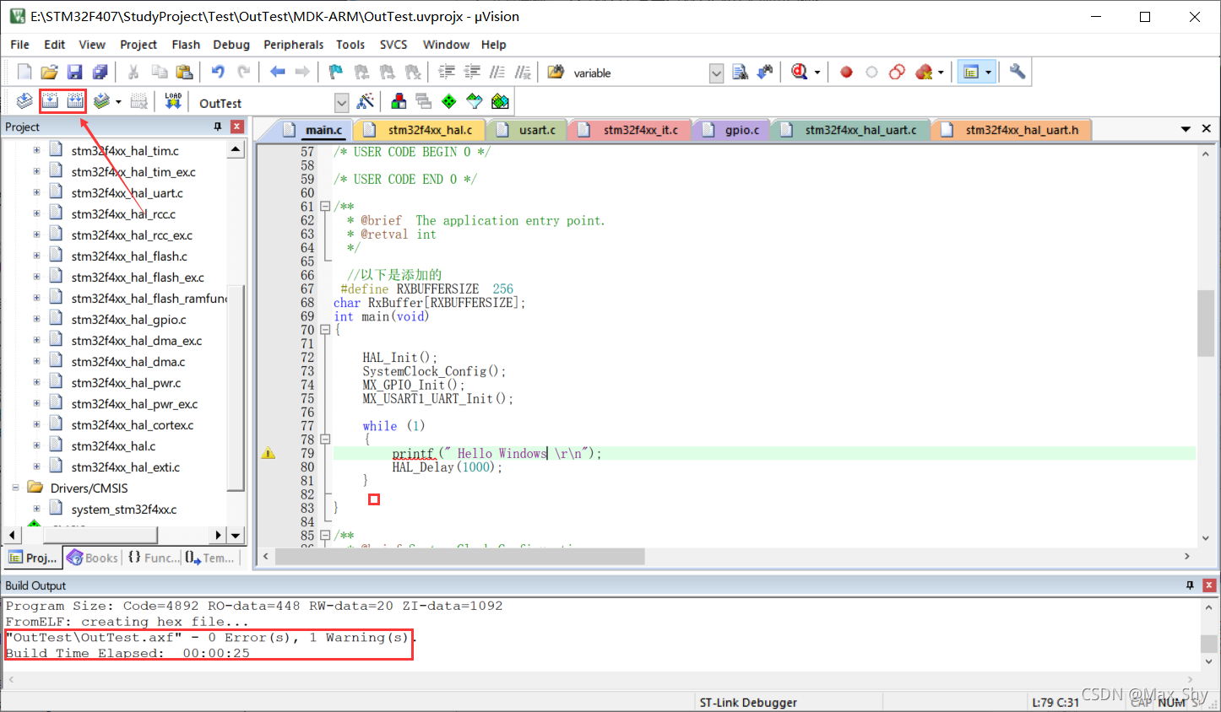Close the Project panel with the red X
The height and width of the screenshot is (712, 1221).
pyautogui.click(x=237, y=127)
